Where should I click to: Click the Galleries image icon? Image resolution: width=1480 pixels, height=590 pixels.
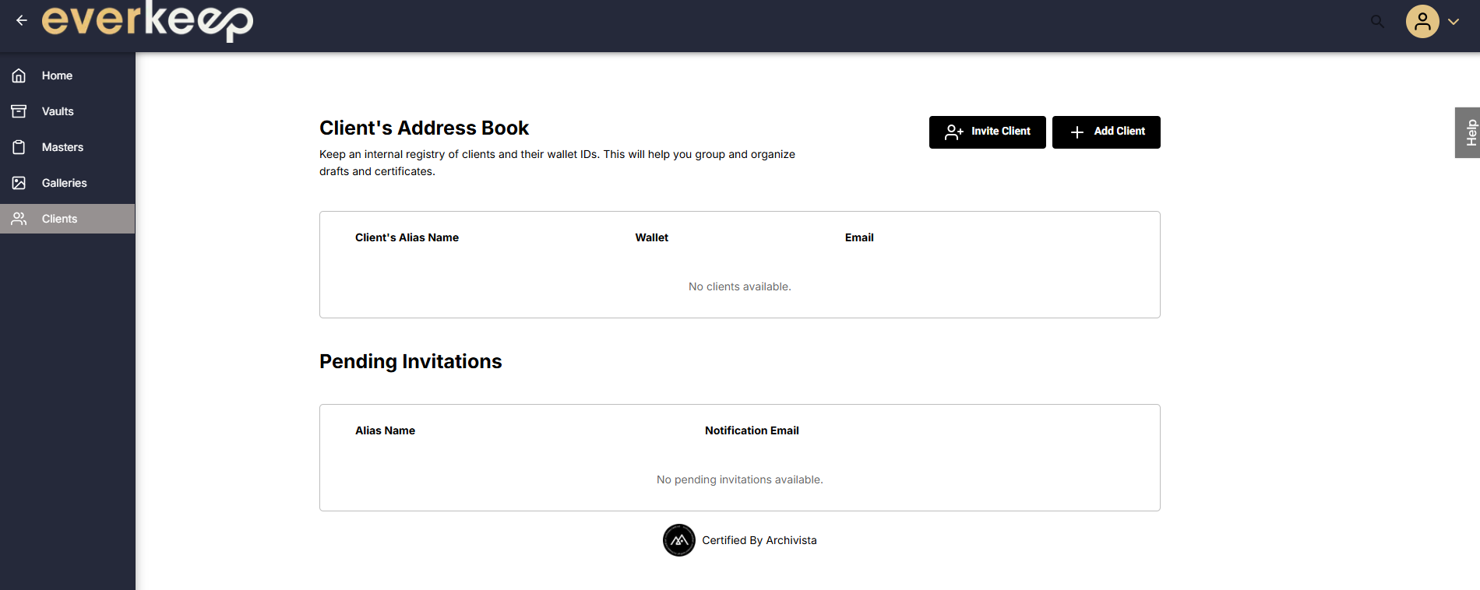pos(19,183)
